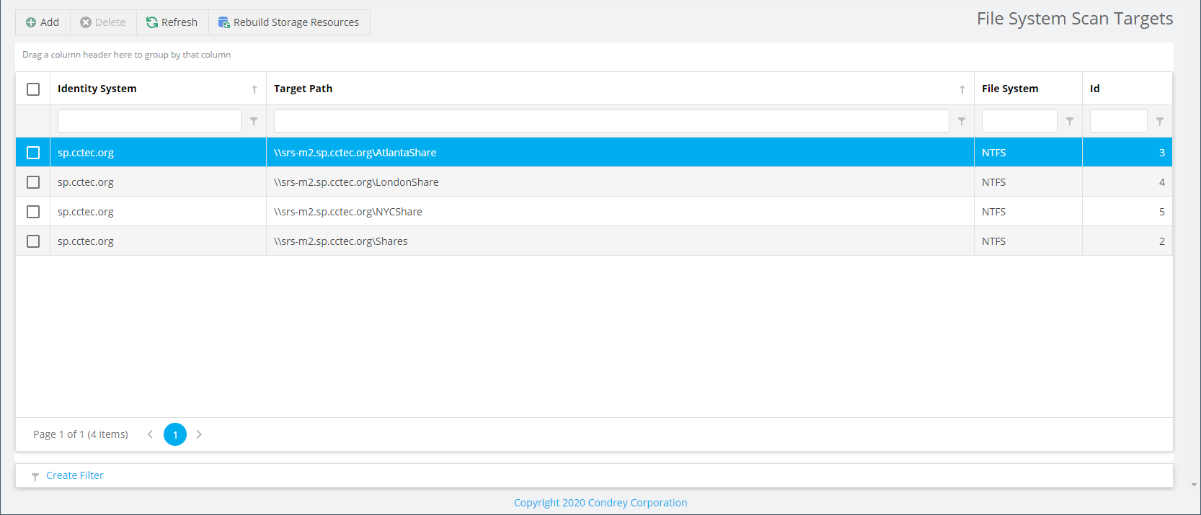This screenshot has height=515, width=1201.
Task: Open the Identity System column filter icon
Action: [254, 122]
